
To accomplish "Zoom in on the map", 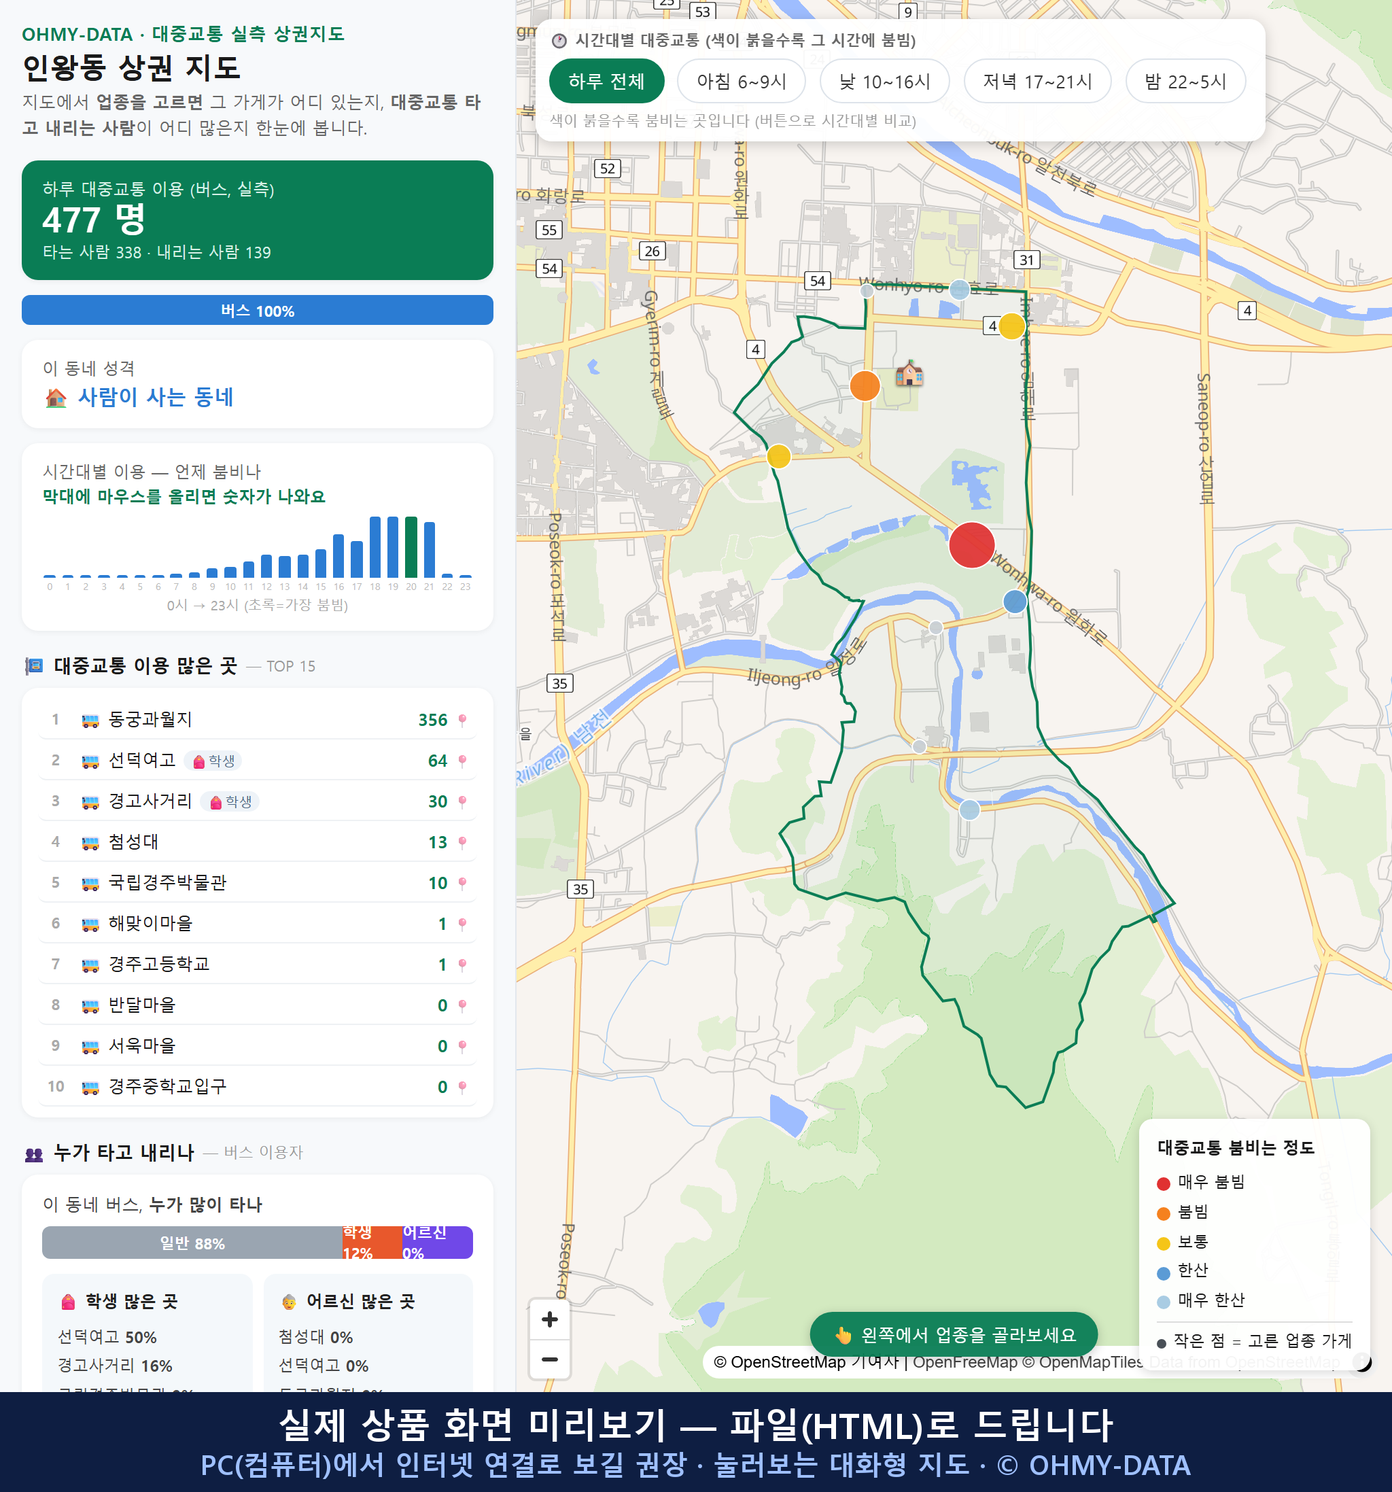I will 549,1319.
